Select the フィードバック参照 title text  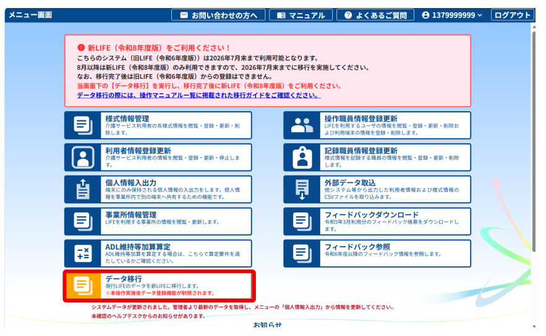tap(357, 246)
